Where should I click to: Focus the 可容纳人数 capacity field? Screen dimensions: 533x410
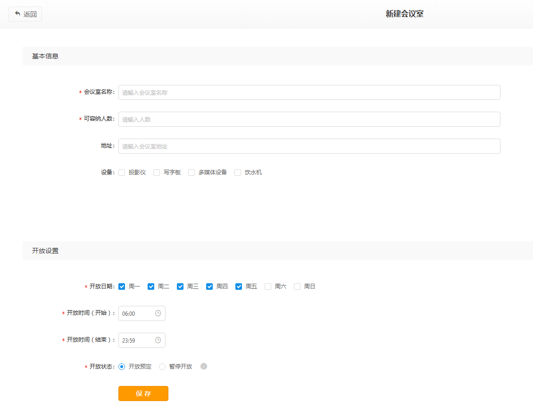[x=309, y=119]
